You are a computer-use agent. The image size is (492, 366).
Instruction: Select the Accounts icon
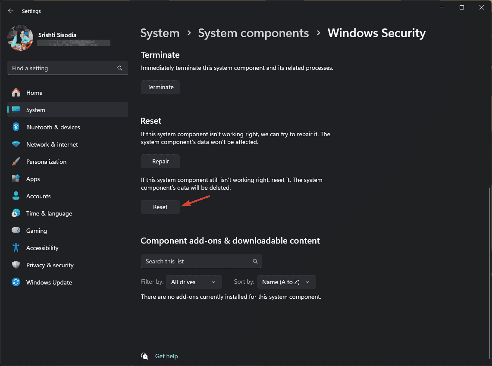click(16, 196)
